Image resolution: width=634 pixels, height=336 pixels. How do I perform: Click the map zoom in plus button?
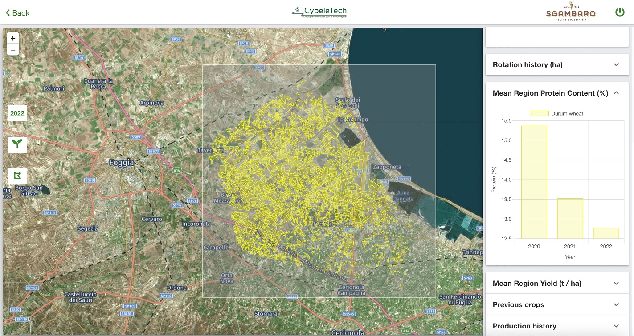click(13, 38)
